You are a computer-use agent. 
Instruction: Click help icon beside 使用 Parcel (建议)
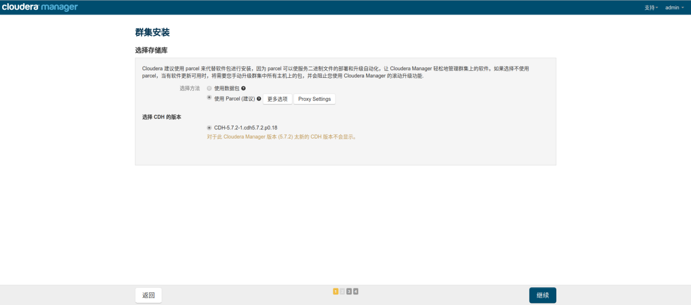[x=259, y=99]
